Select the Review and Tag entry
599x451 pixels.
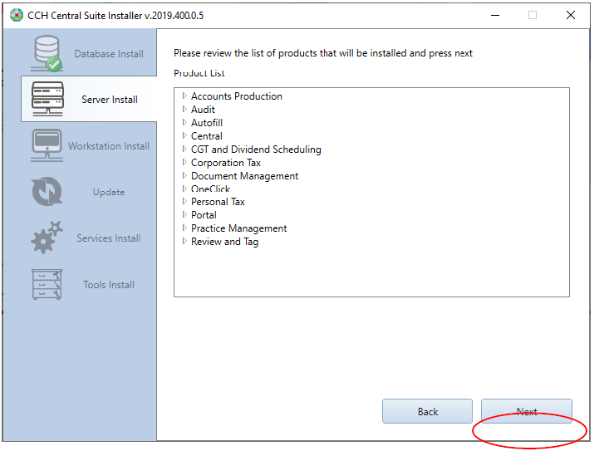(224, 242)
